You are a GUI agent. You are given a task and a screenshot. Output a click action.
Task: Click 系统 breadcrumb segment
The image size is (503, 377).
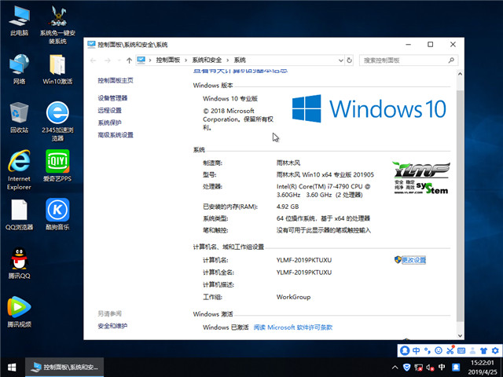click(x=240, y=60)
